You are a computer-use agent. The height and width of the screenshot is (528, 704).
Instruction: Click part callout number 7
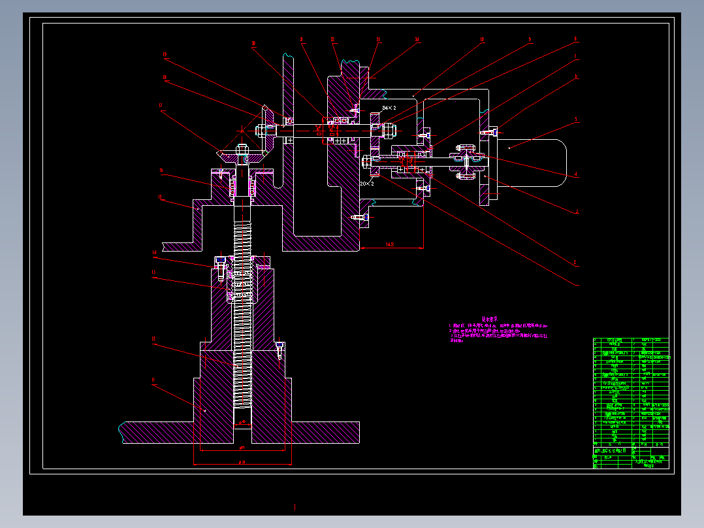(575, 57)
